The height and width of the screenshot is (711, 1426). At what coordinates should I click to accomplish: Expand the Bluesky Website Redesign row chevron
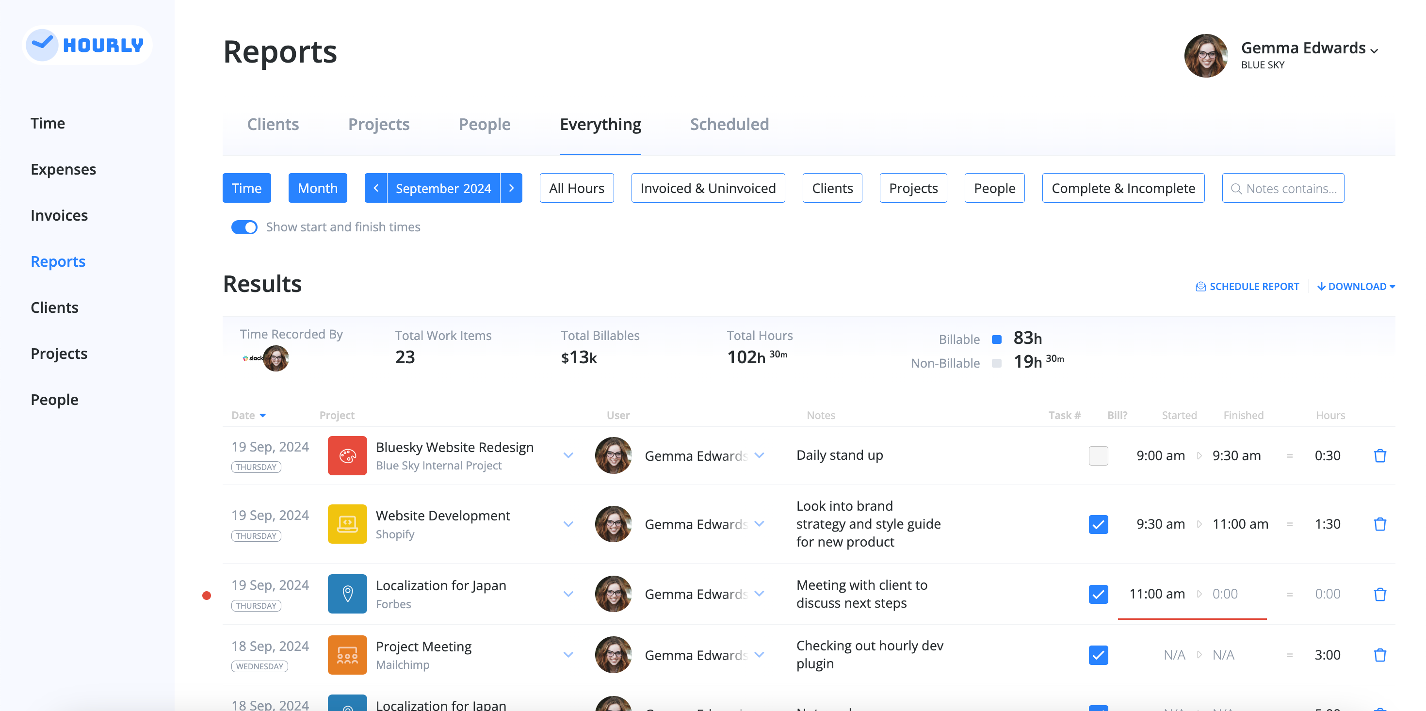[568, 455]
